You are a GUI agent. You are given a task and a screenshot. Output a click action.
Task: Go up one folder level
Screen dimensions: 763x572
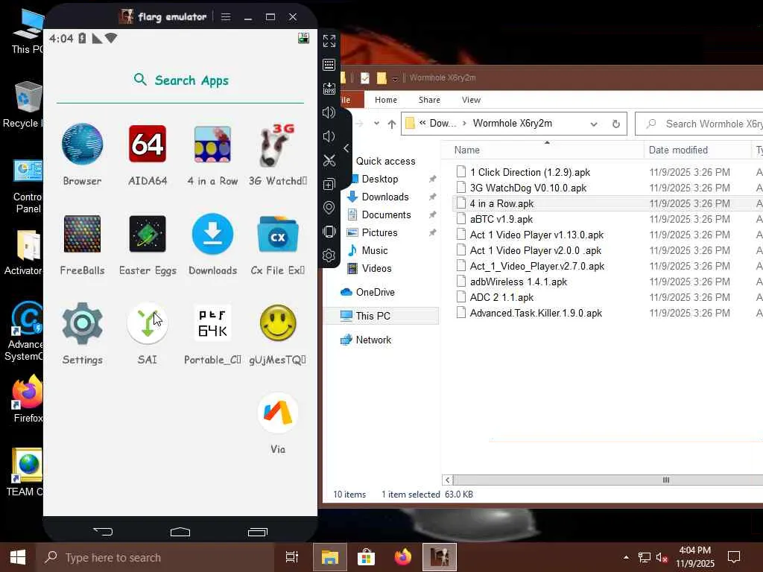392,124
